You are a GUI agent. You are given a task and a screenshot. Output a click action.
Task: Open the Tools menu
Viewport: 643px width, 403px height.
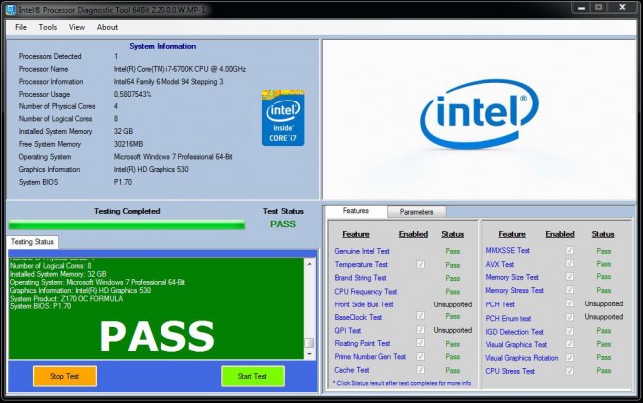coord(48,27)
